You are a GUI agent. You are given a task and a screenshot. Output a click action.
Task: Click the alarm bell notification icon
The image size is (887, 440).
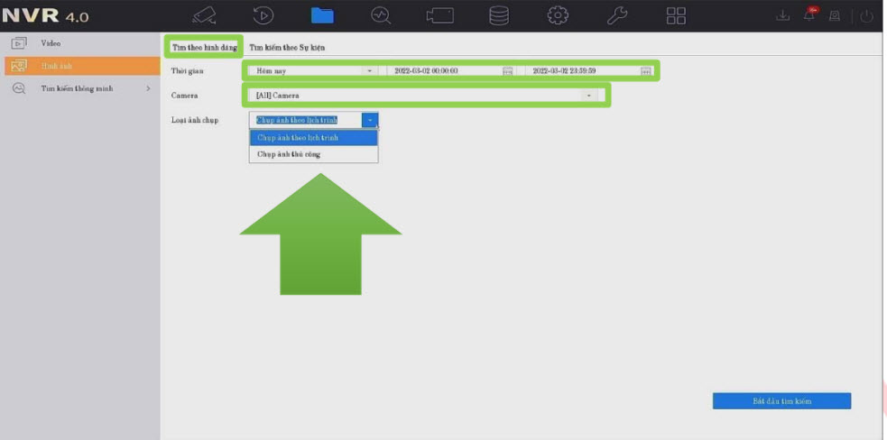[x=809, y=16]
